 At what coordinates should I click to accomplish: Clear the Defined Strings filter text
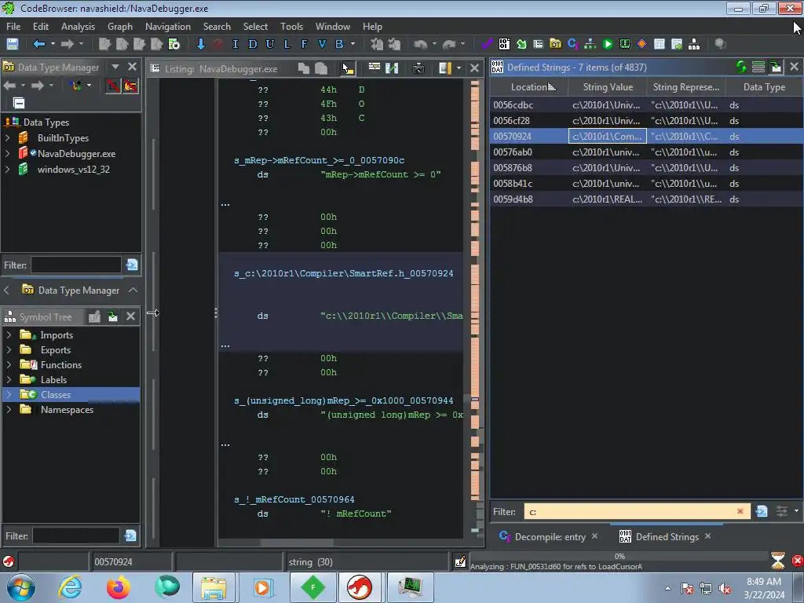(740, 511)
